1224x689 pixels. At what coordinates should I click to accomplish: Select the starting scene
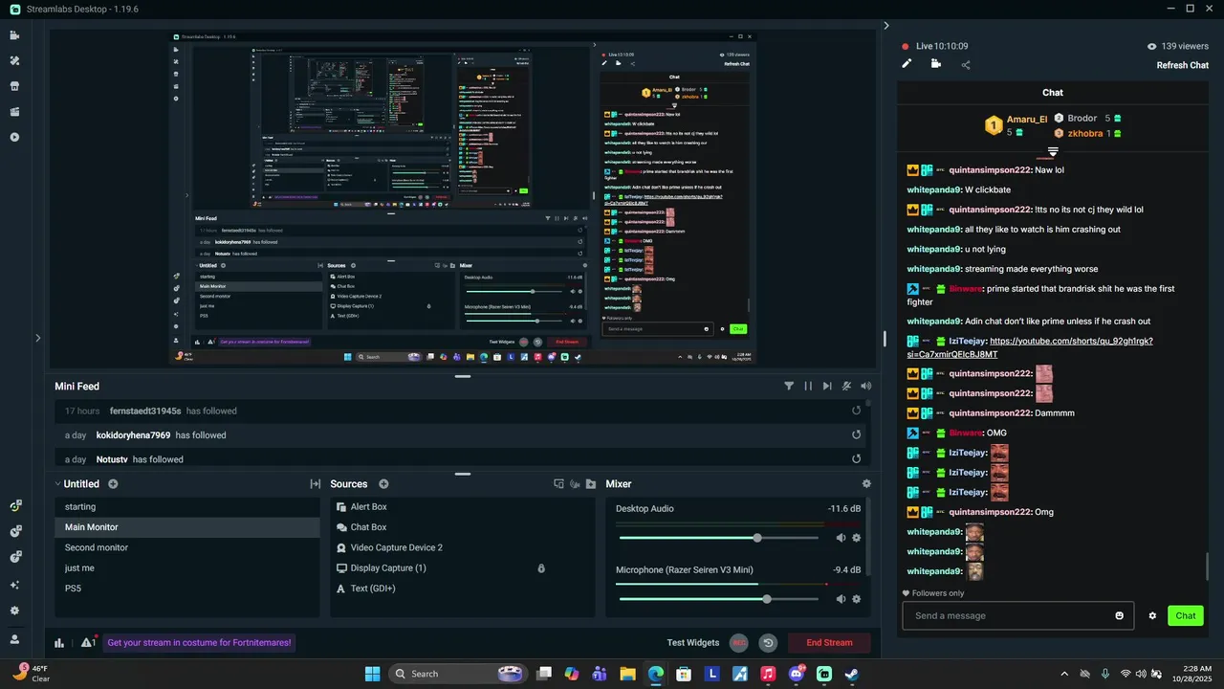click(x=186, y=507)
